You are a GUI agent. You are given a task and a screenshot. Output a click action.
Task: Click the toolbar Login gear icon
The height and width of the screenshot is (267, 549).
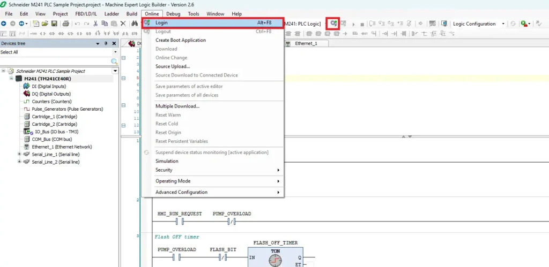(333, 24)
